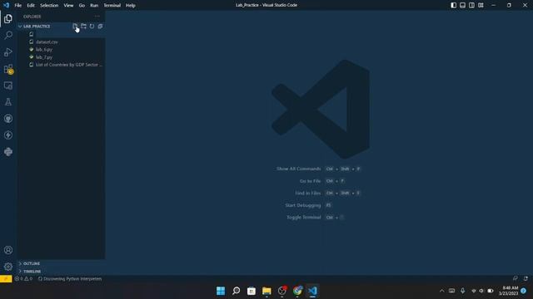Open the Customize Layout icon
This screenshot has width=533, height=299.
tap(481, 5)
